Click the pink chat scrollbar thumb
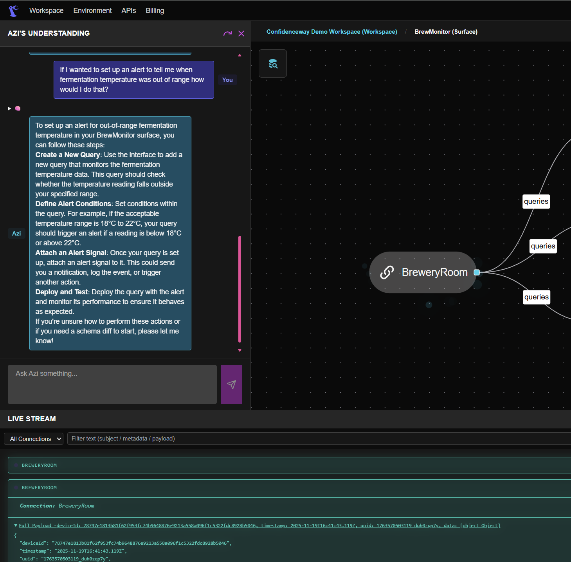 click(x=240, y=289)
